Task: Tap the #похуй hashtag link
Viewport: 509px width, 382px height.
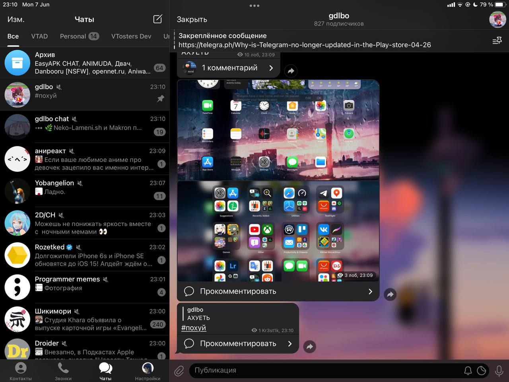Action: (x=194, y=328)
